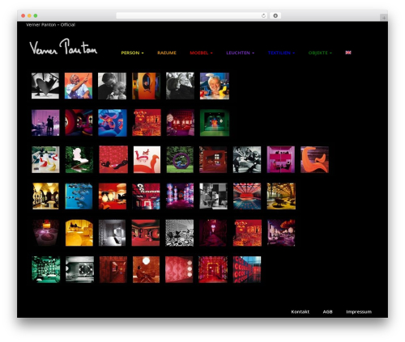
Task: Open the purple ring seat on lawn thumbnail
Action: click(x=180, y=159)
